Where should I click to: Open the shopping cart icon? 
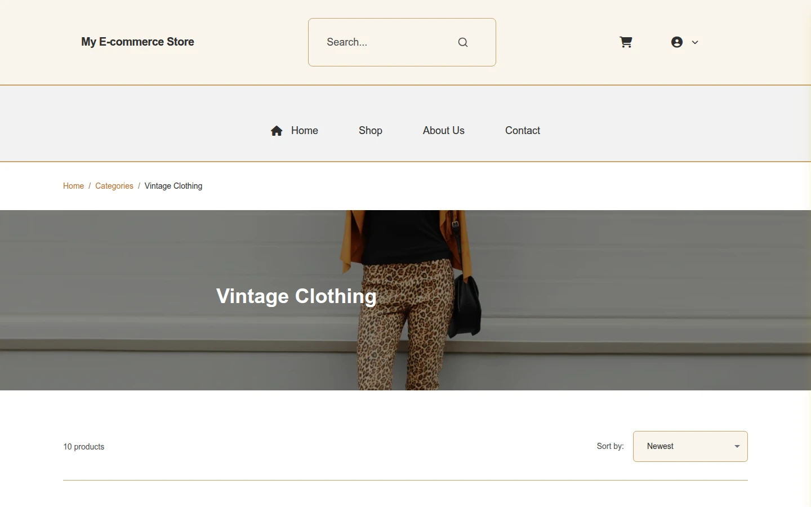coord(626,42)
